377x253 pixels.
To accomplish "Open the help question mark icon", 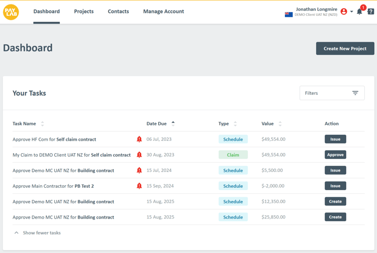I will point(371,12).
